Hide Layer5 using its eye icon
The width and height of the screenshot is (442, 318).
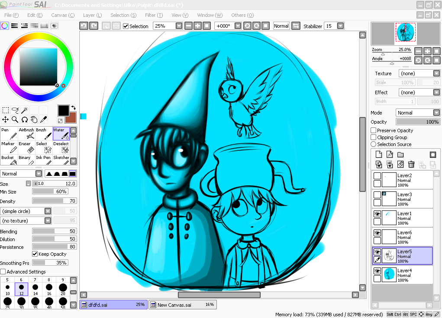pyautogui.click(x=377, y=252)
